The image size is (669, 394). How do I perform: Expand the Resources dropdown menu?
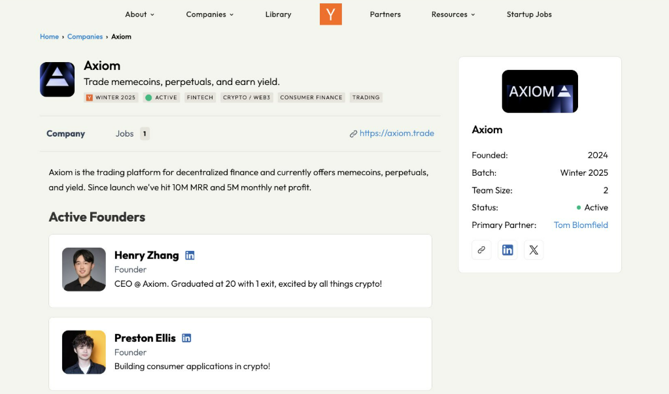point(453,14)
